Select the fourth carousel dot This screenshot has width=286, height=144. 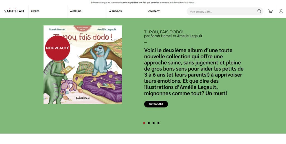point(158,123)
